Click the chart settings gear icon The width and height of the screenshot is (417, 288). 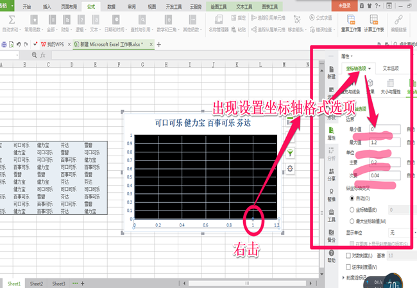(290, 168)
